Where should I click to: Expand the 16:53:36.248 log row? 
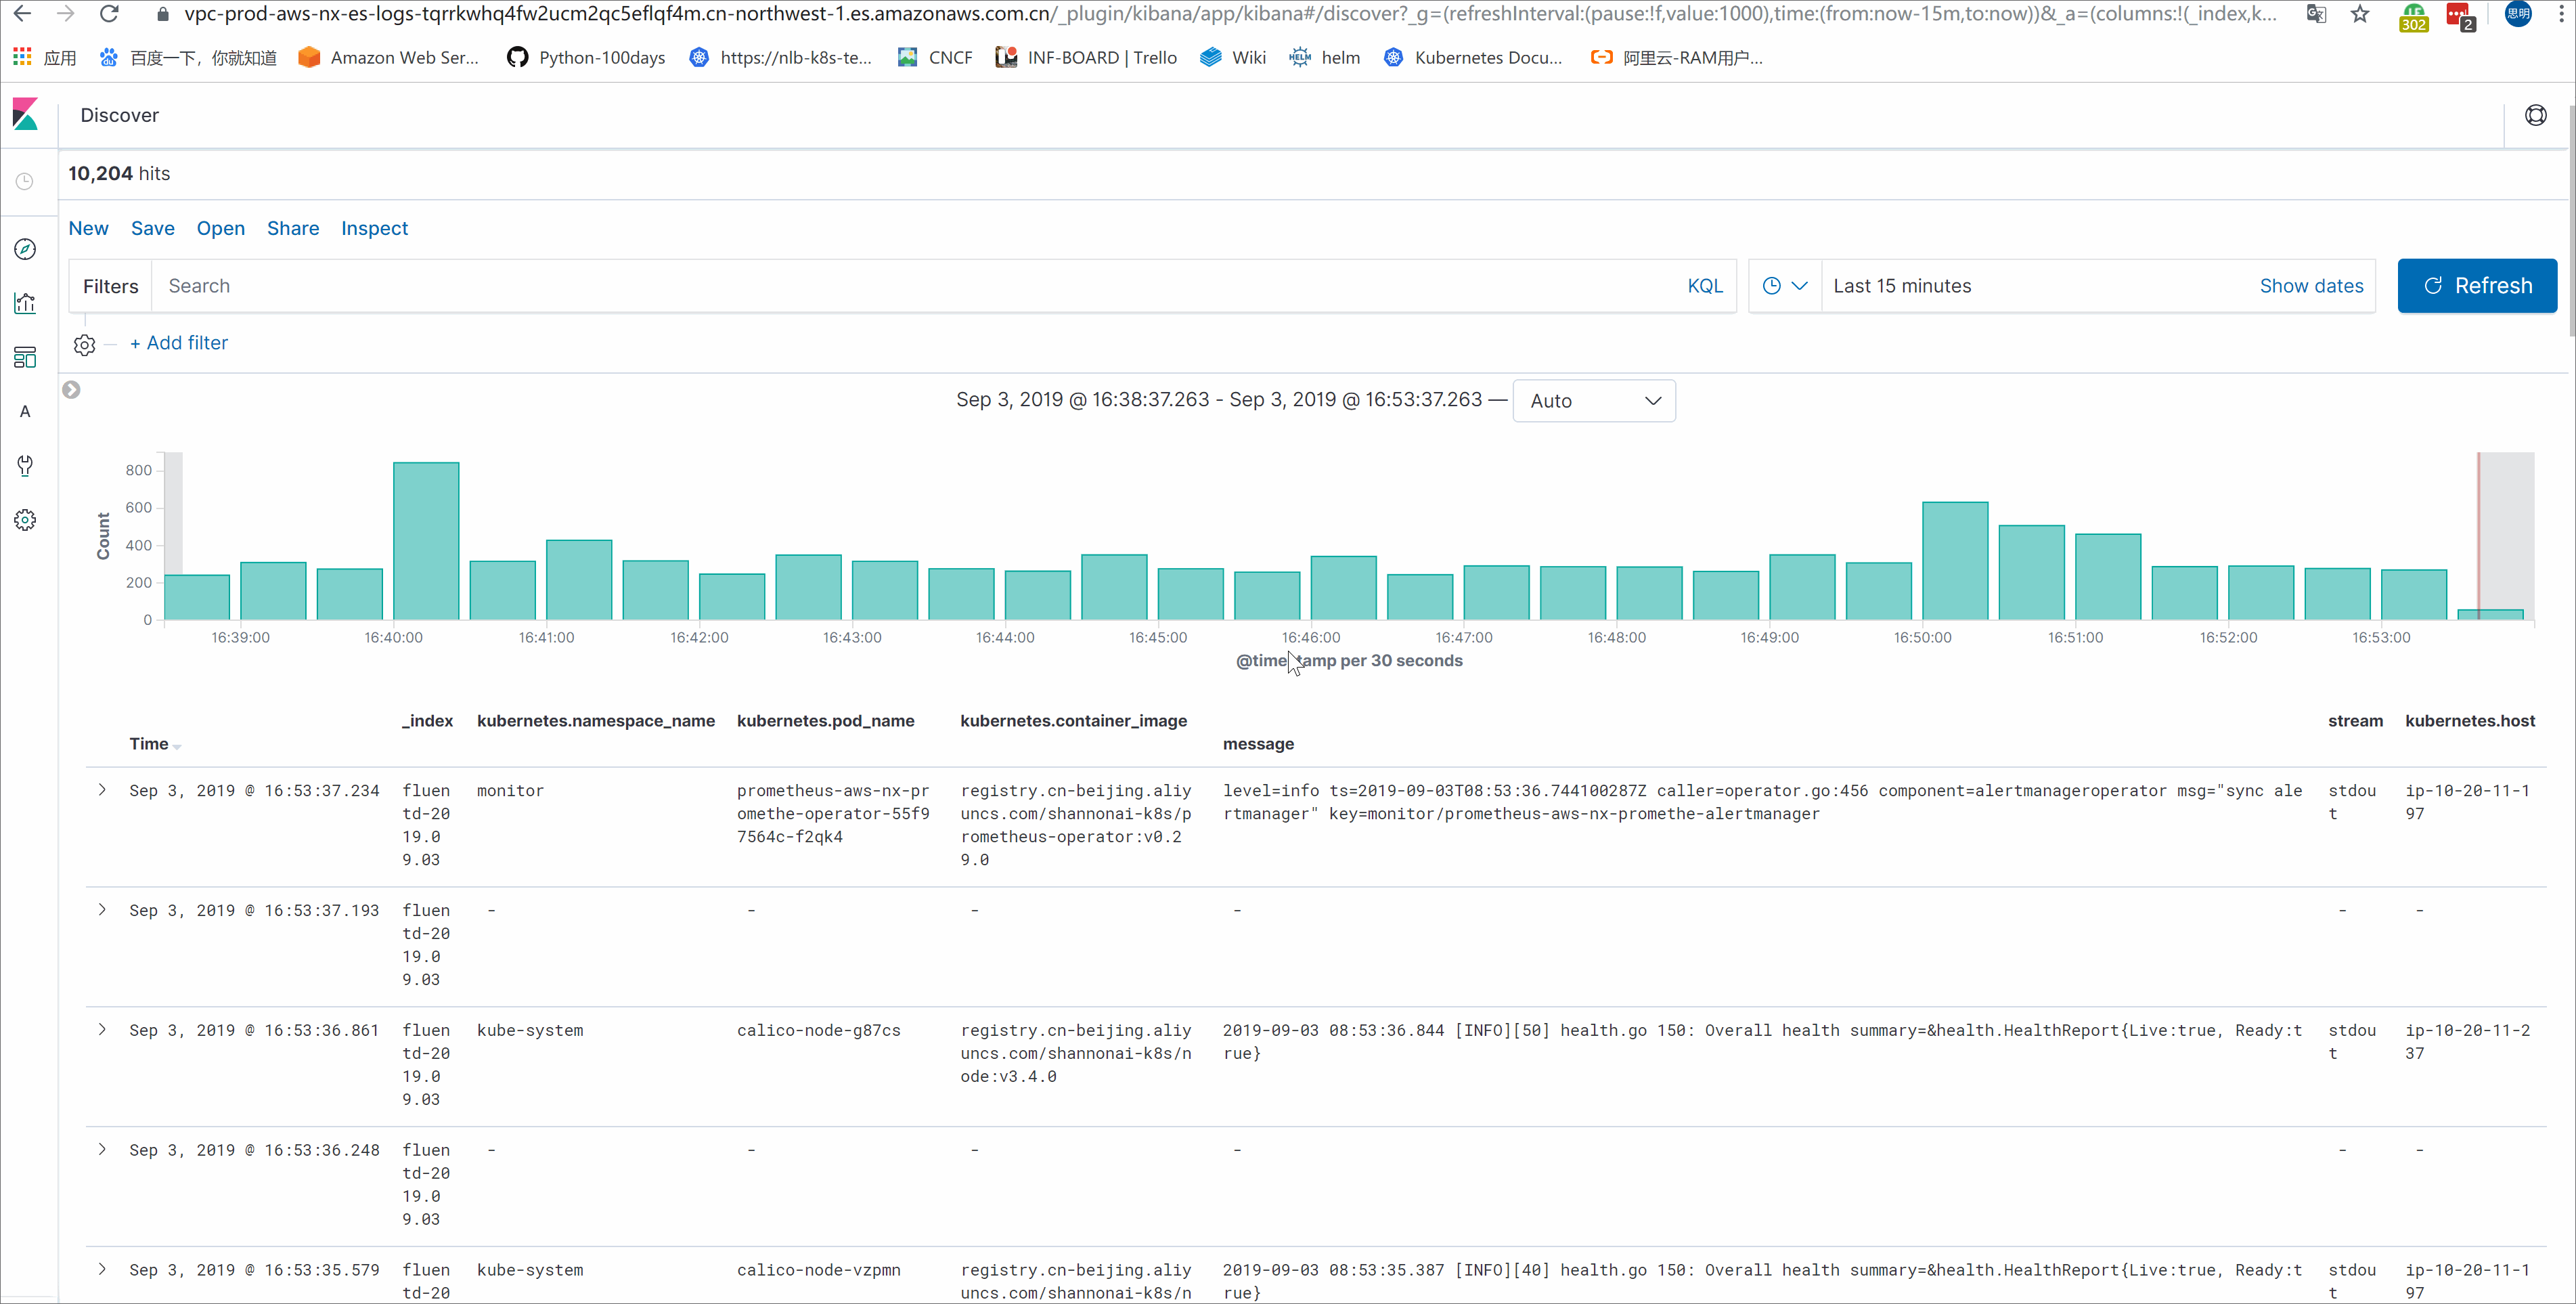tap(102, 1150)
